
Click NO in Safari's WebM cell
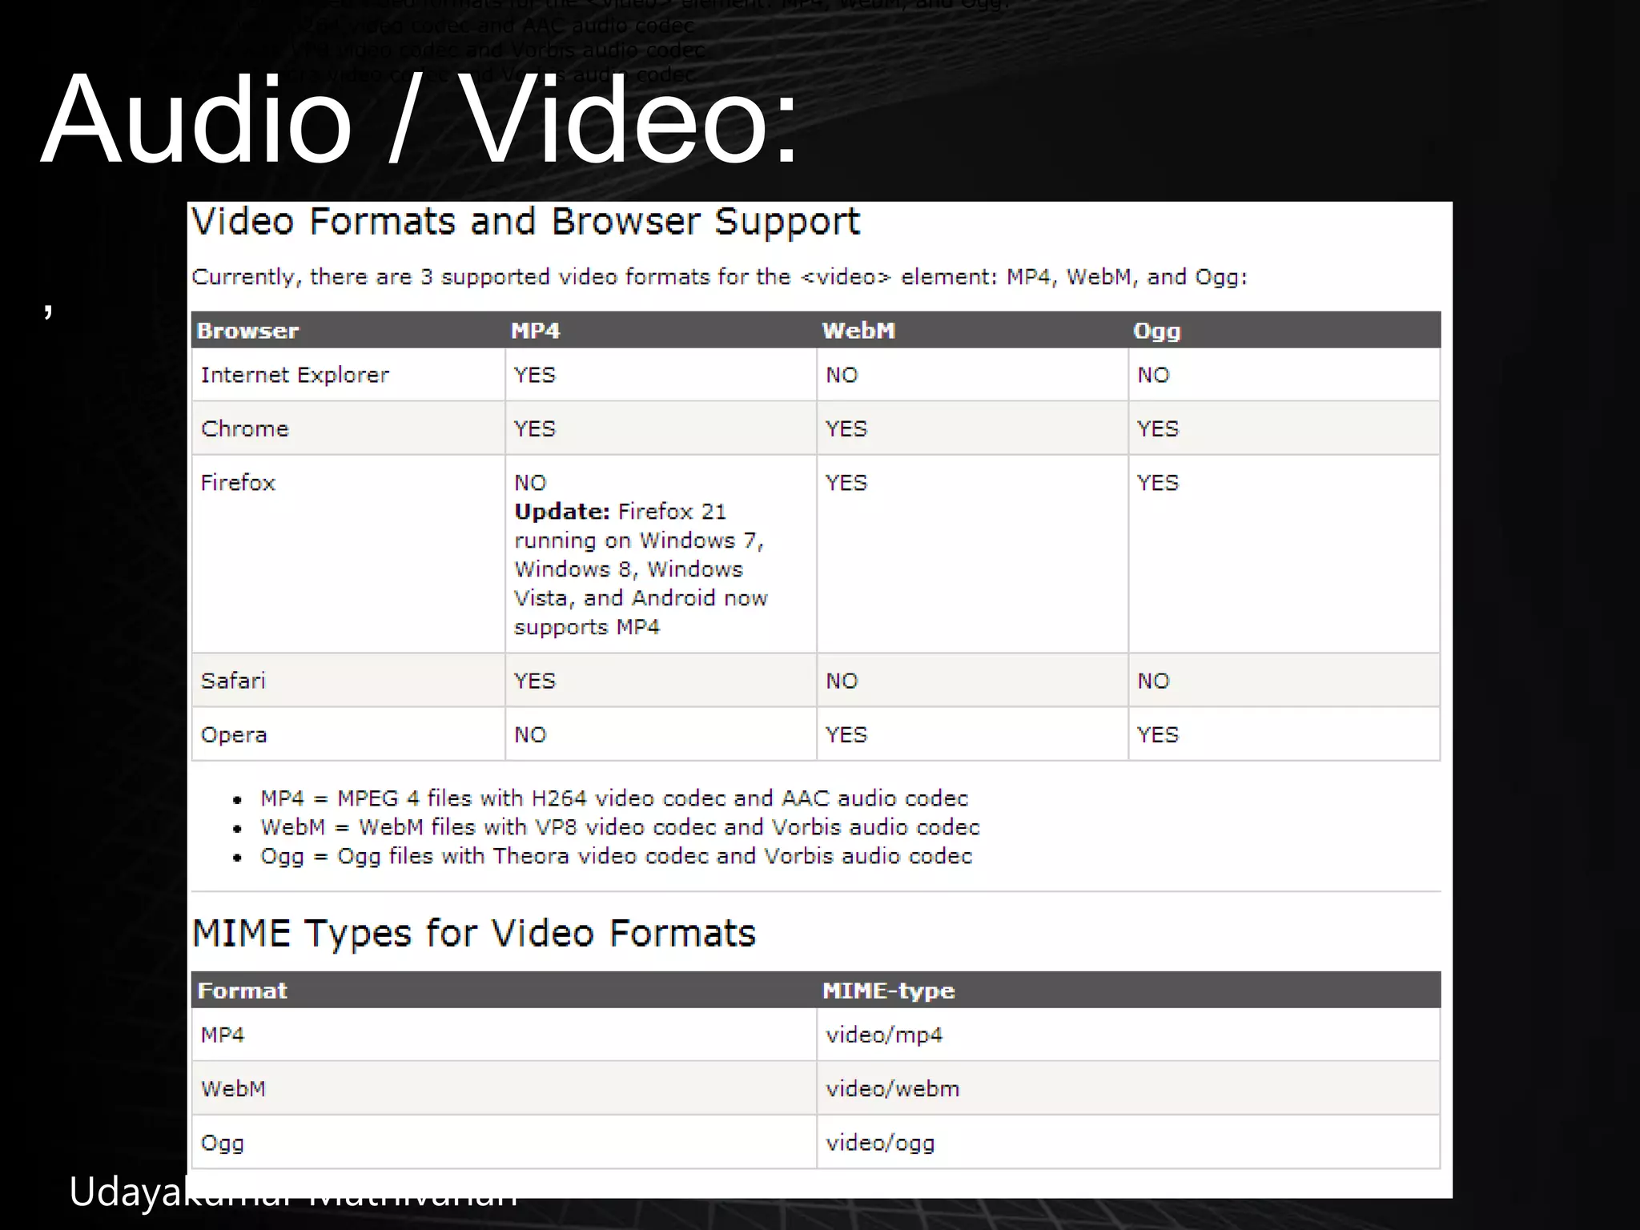pos(842,681)
